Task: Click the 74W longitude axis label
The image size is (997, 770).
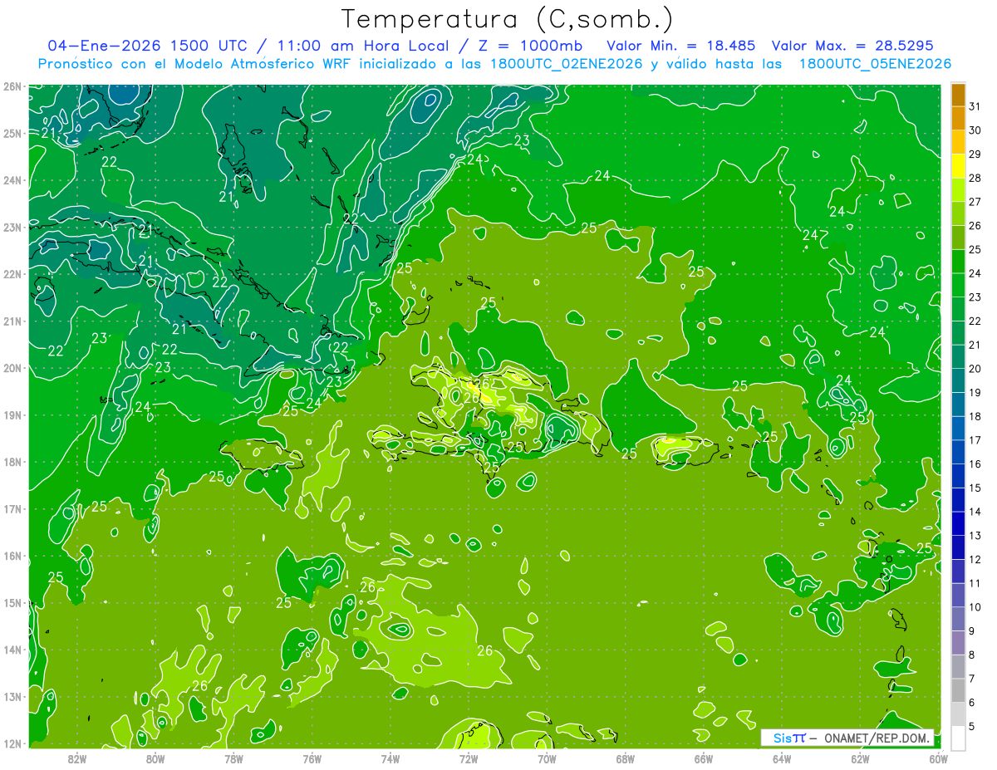Action: click(x=390, y=759)
